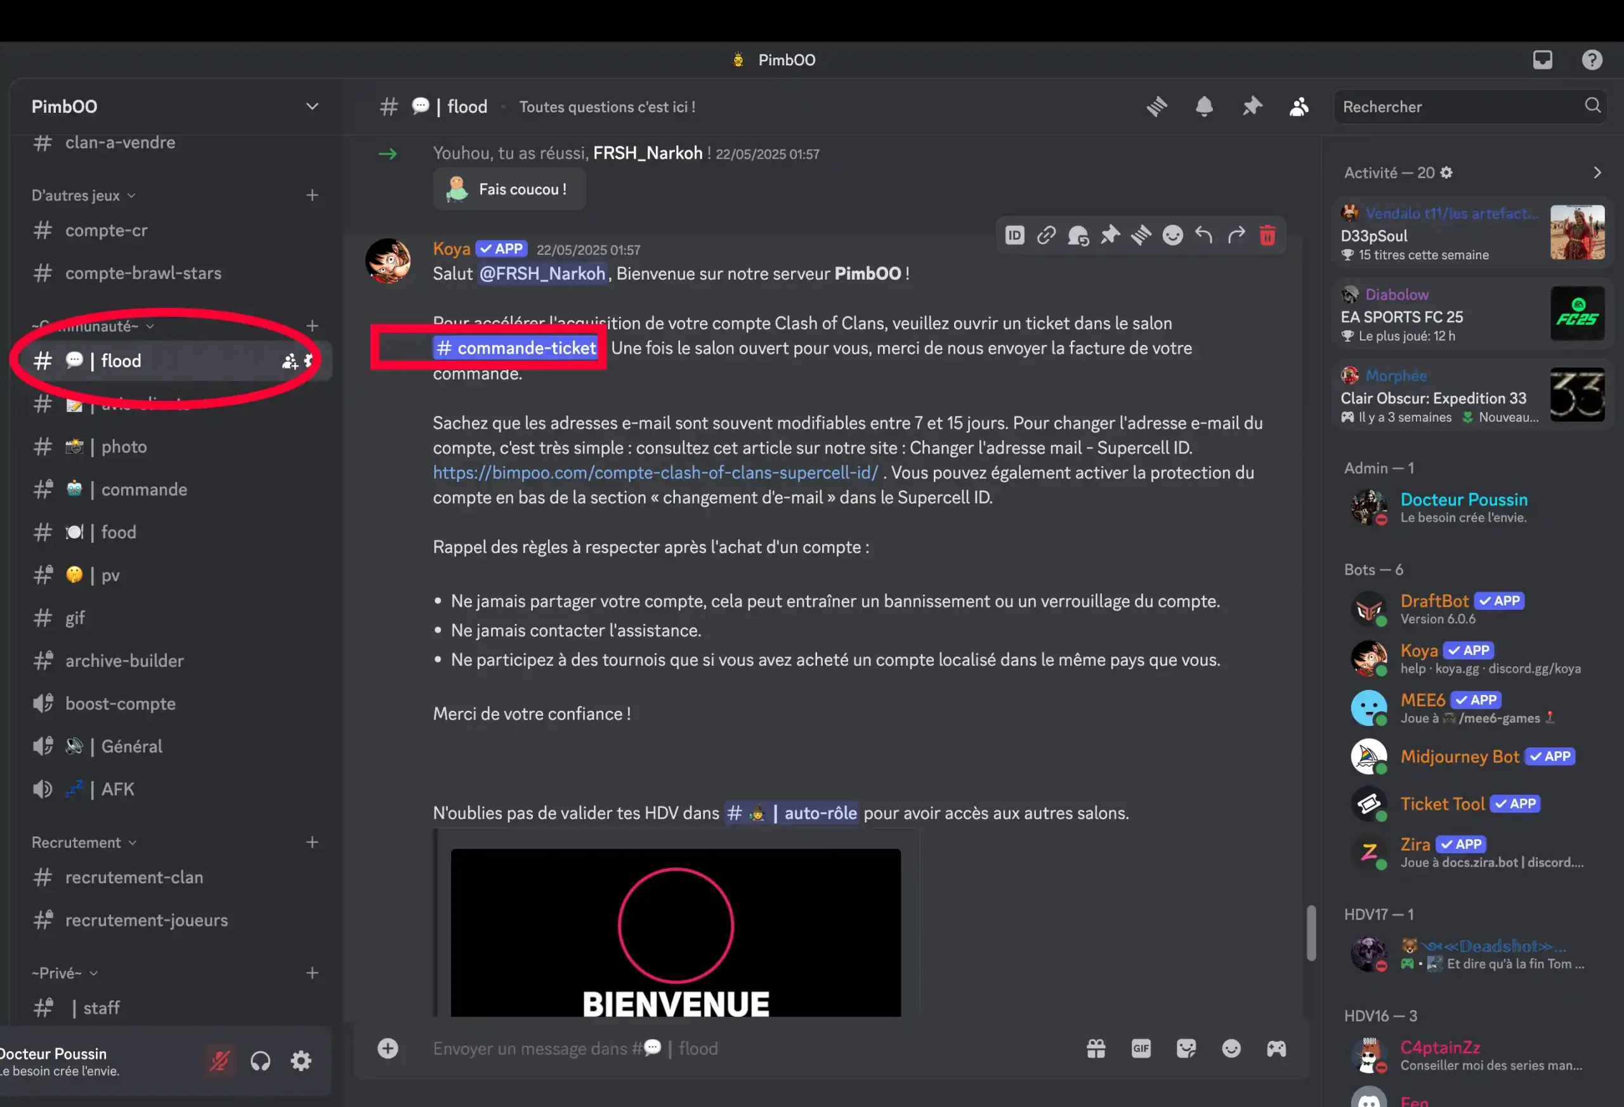Edit flood channel settings gear
Screen dimensions: 1624x1107
coord(308,361)
